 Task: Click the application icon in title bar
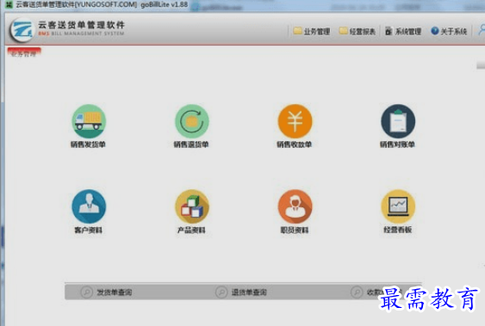[9, 4]
